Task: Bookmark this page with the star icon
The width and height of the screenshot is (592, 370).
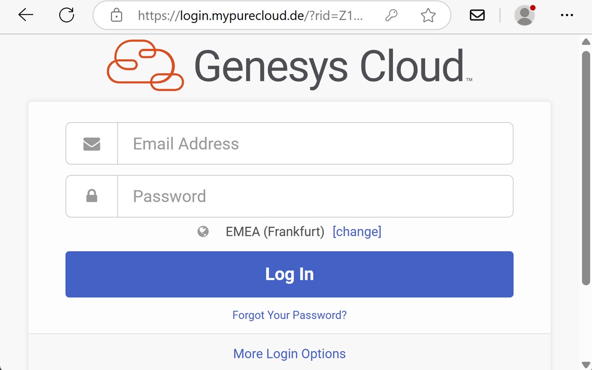Action: [x=428, y=16]
